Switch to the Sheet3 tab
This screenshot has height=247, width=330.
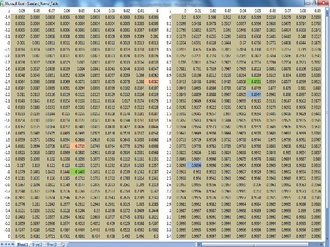(52, 244)
